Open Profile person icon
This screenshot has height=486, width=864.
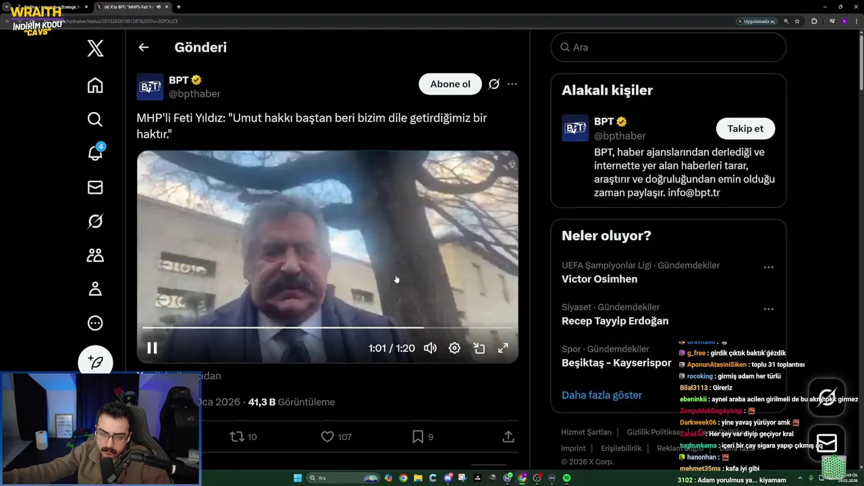(95, 289)
